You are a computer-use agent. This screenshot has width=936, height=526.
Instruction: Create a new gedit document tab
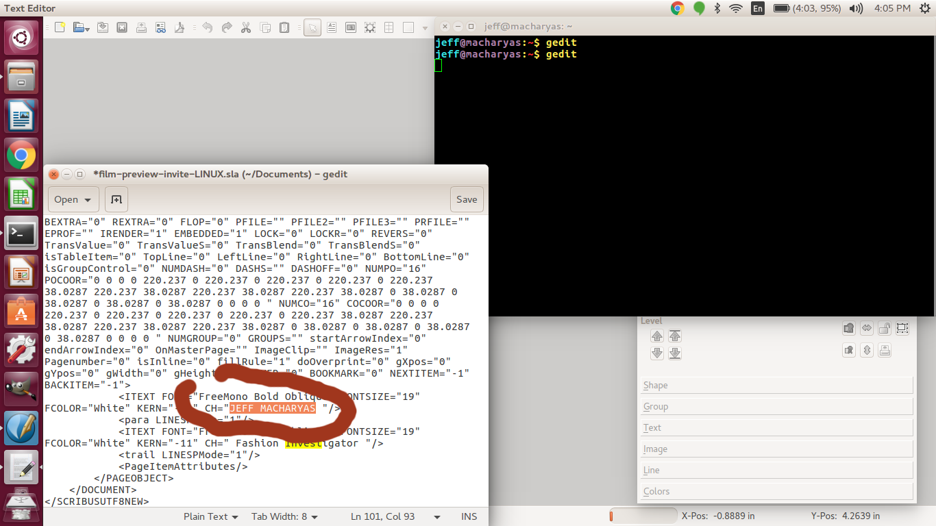click(116, 199)
